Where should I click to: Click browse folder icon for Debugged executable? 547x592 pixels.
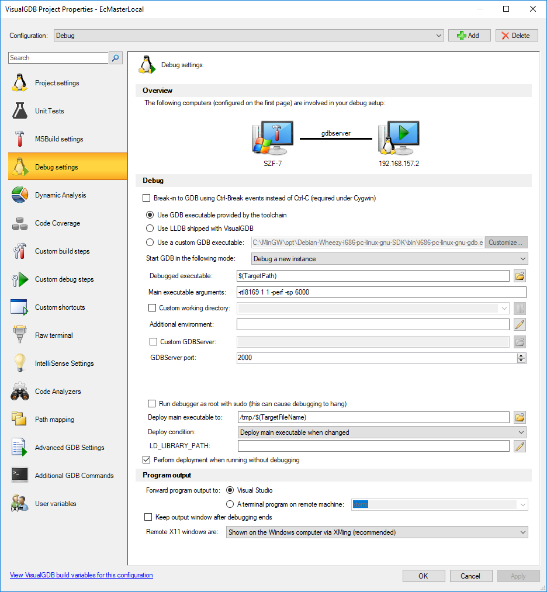[520, 276]
